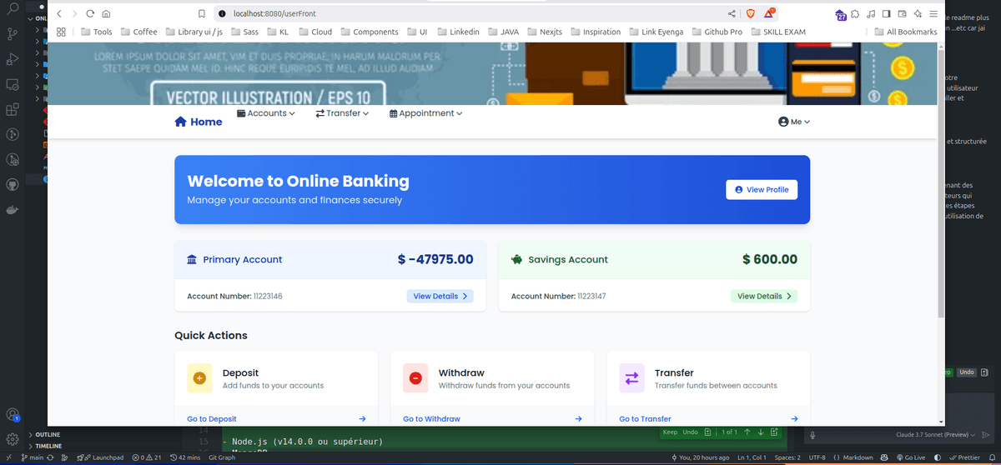Go to Home in the banking navbar

click(199, 122)
